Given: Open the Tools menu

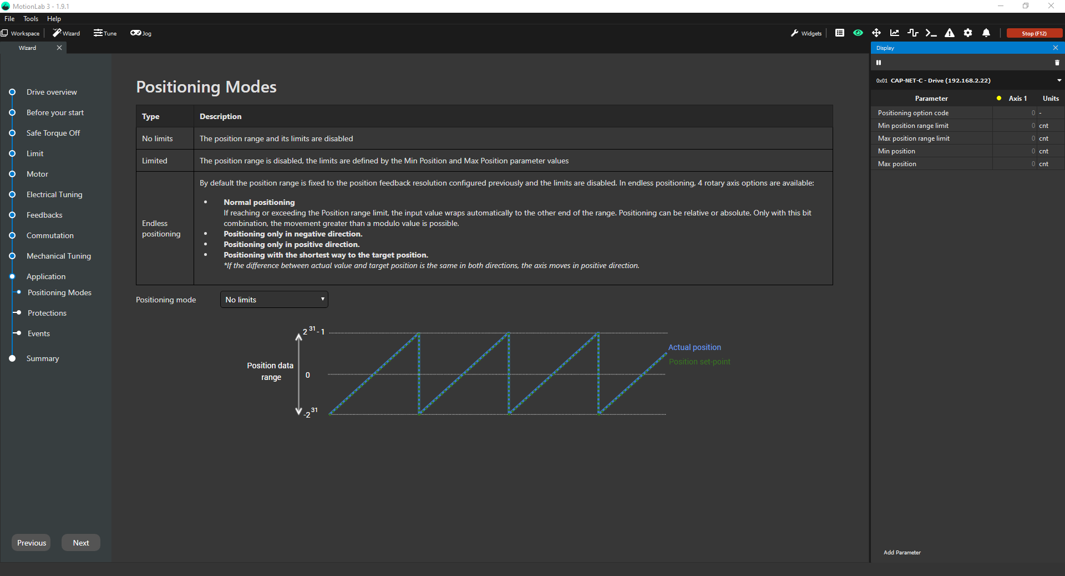Looking at the screenshot, I should click(x=31, y=19).
